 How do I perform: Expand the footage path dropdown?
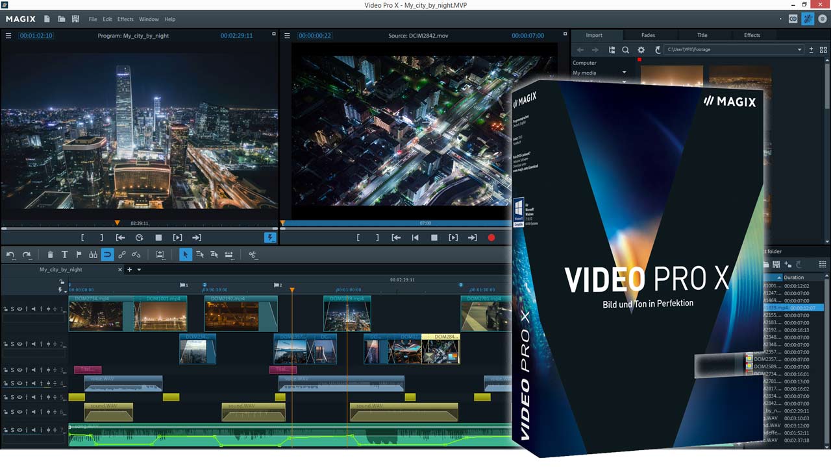click(799, 50)
